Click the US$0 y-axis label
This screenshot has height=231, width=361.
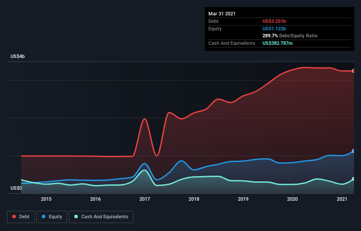(16, 188)
